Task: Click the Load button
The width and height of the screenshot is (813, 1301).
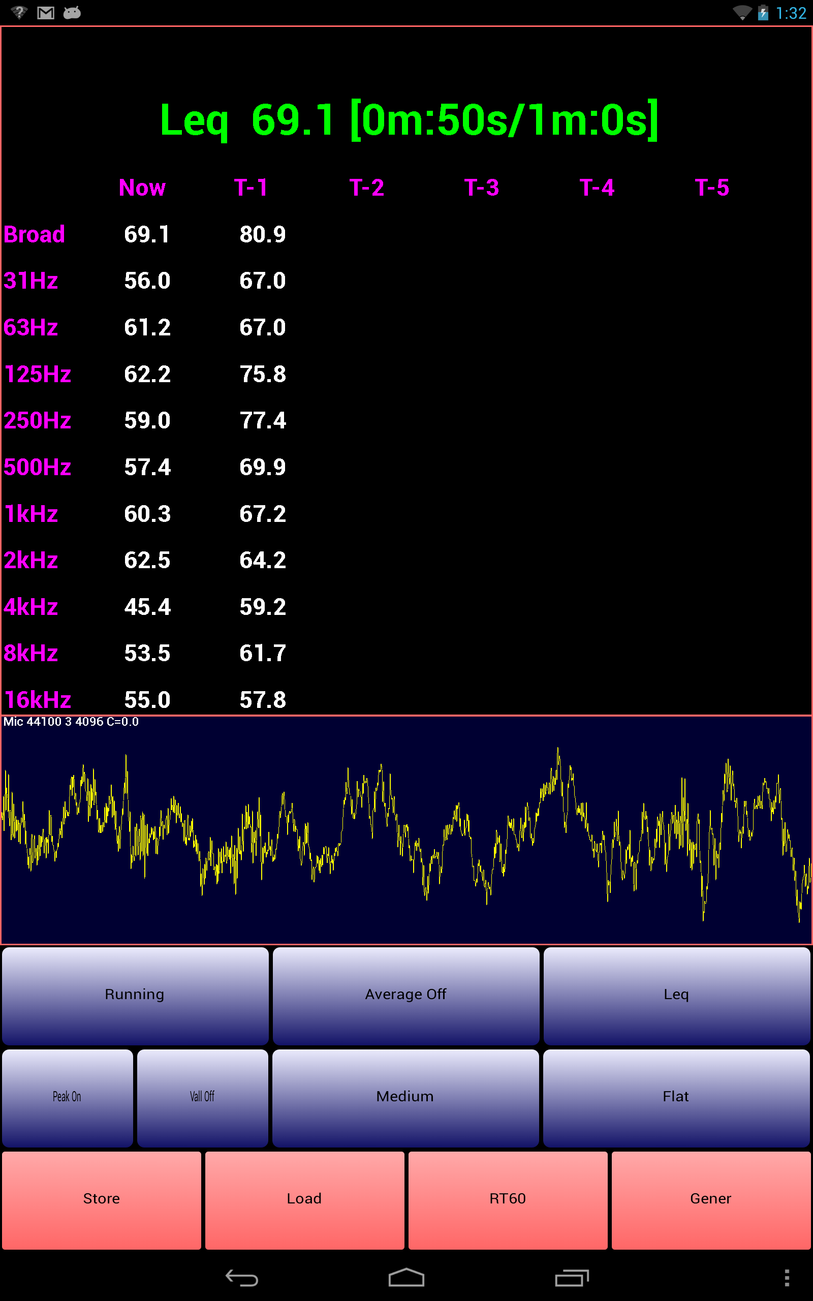Action: pyautogui.click(x=304, y=1200)
